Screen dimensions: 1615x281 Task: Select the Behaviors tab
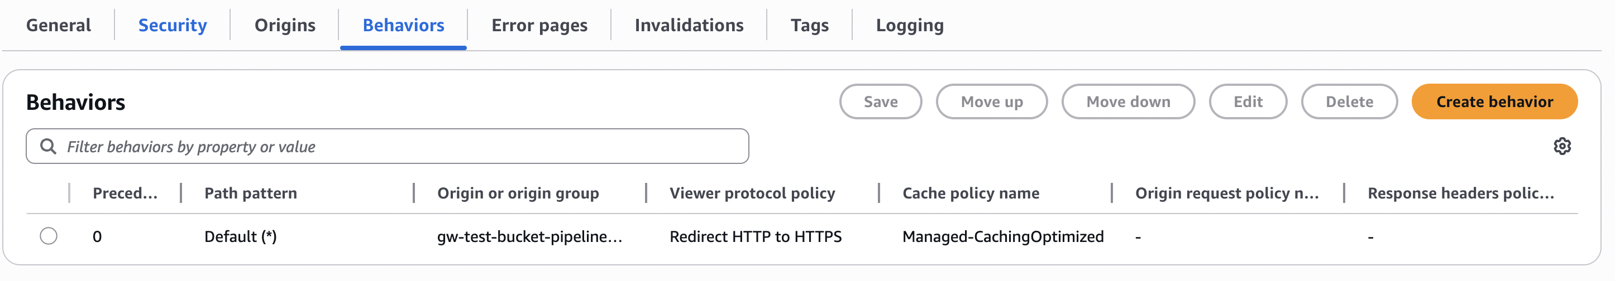click(403, 25)
